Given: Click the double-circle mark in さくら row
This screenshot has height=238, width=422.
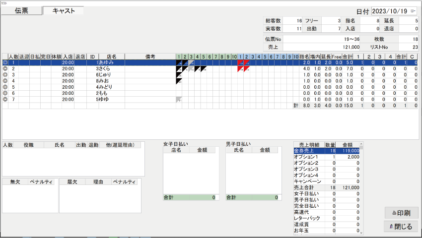Looking at the screenshot, I should pos(5,68).
